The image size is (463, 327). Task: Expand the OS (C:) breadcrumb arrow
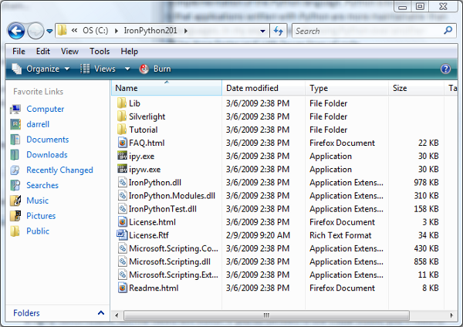(x=117, y=31)
